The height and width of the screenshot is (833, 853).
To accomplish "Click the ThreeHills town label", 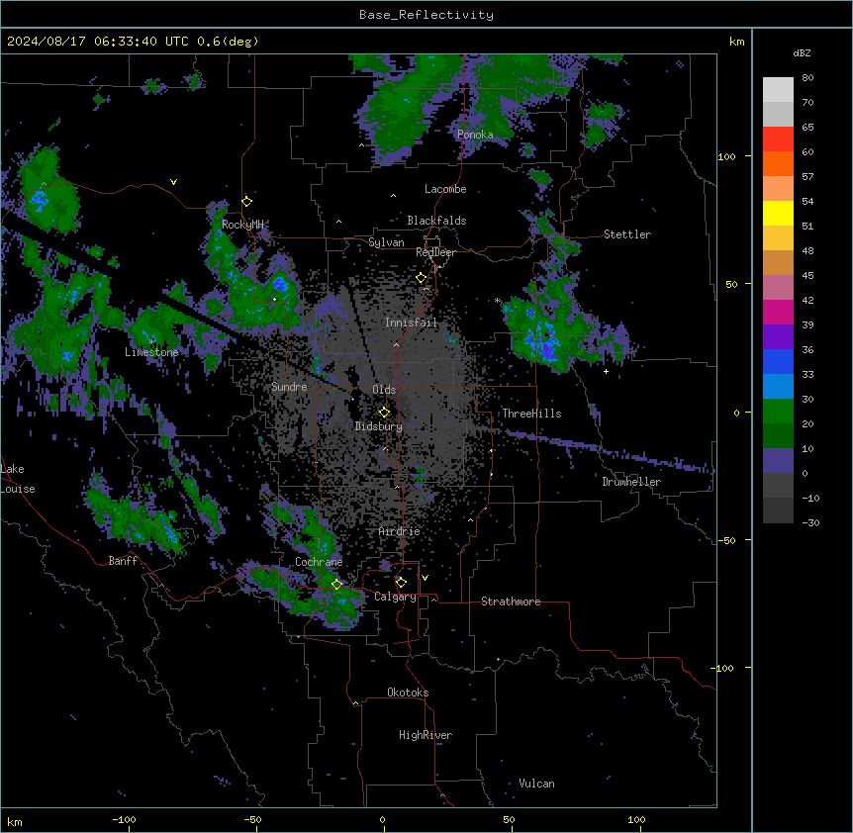I will click(x=531, y=414).
